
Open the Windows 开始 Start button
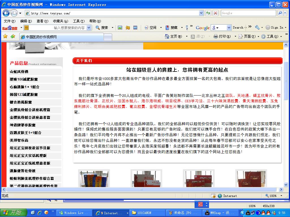13,213
